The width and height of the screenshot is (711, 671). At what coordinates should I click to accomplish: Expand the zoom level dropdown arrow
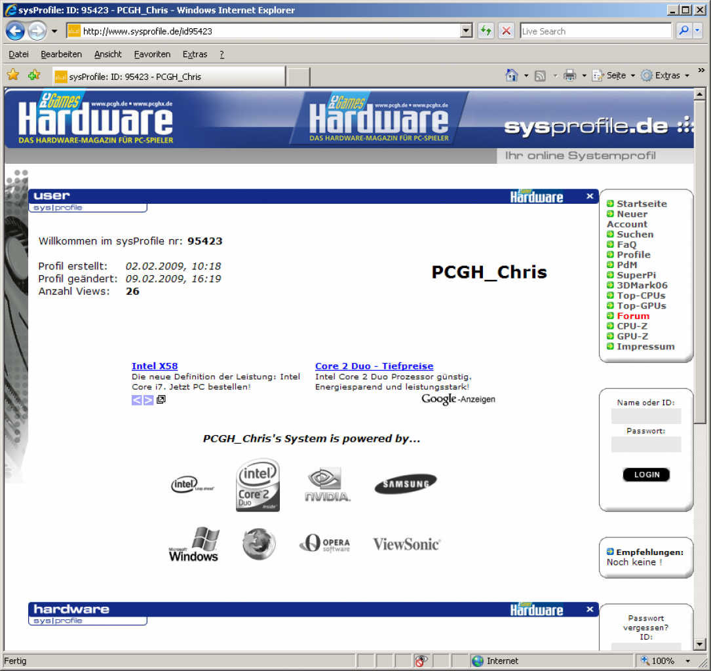pos(688,661)
